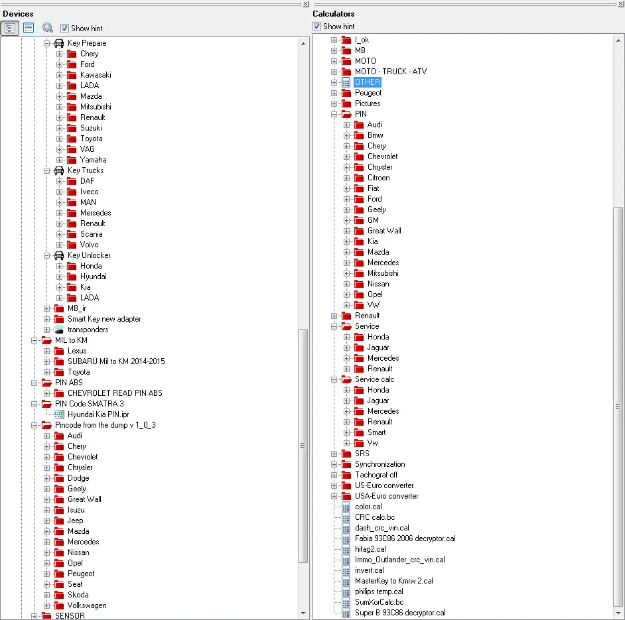Open the Devices search magnifier icon
This screenshot has width=625, height=620.
point(47,28)
